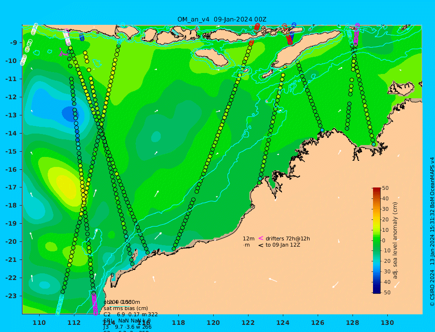Pick the yellow band of the colorbar

(377, 222)
